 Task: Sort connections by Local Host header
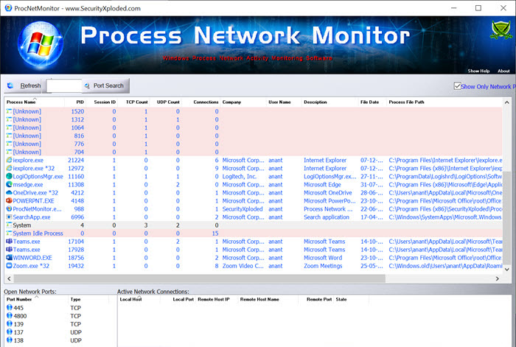pyautogui.click(x=130, y=299)
